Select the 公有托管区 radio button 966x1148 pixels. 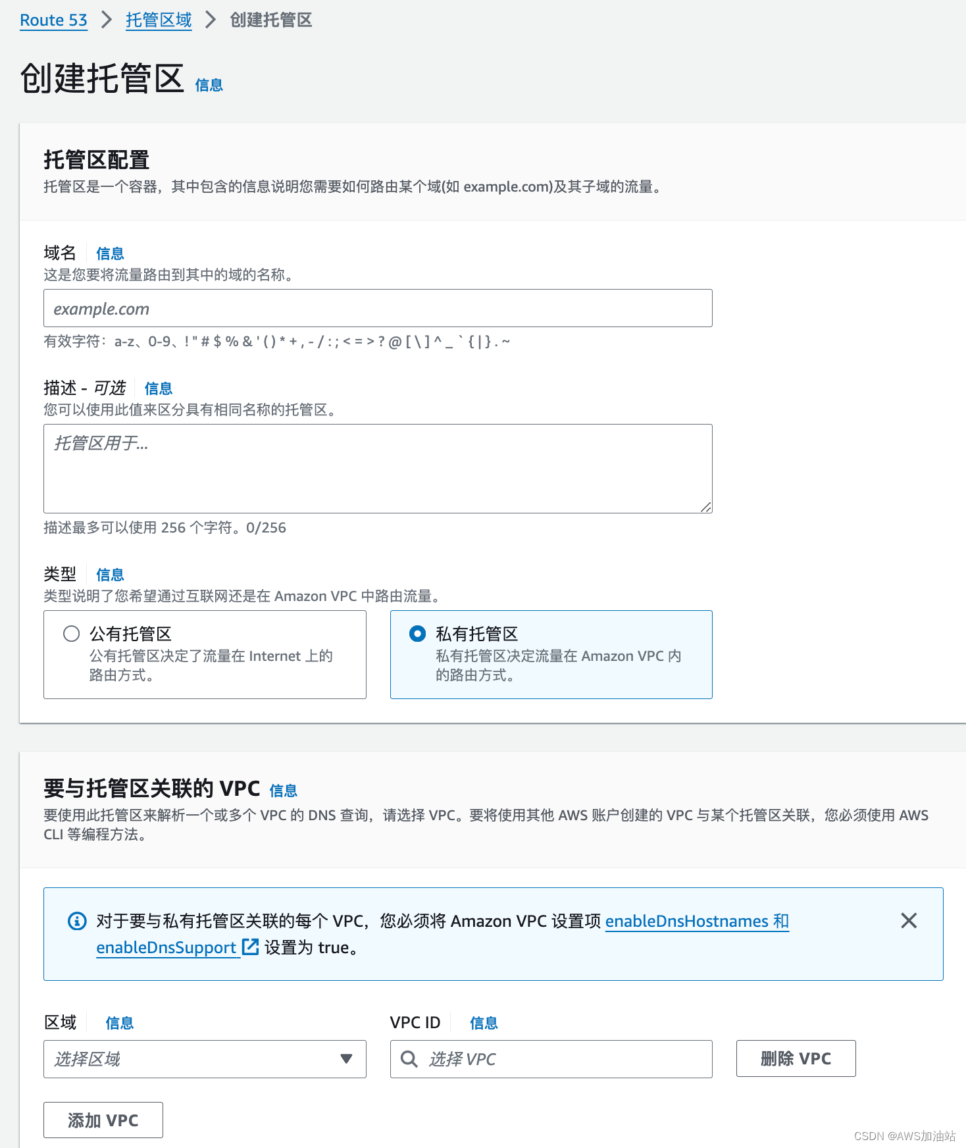click(x=71, y=634)
